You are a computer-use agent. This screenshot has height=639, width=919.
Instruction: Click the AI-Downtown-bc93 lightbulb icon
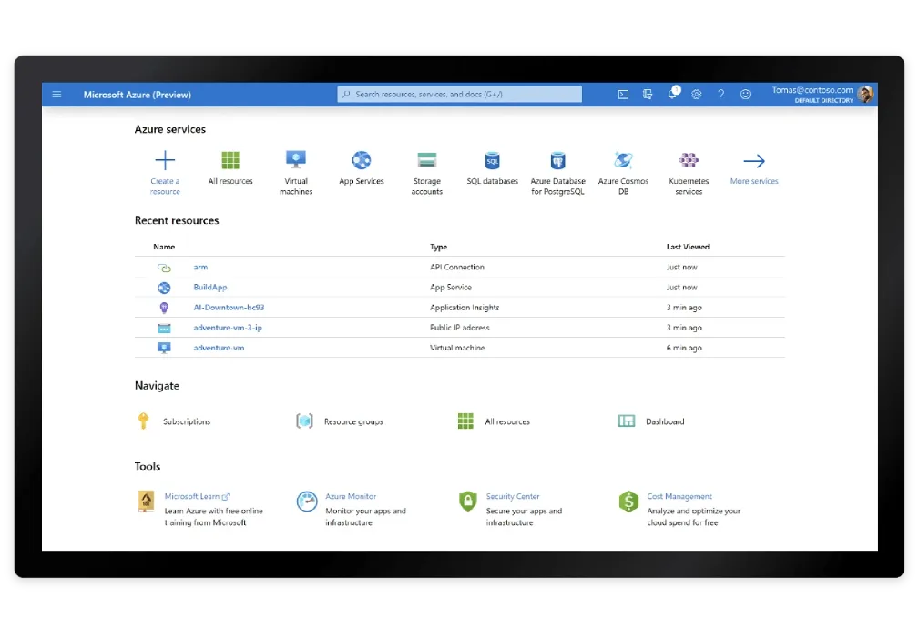click(164, 308)
